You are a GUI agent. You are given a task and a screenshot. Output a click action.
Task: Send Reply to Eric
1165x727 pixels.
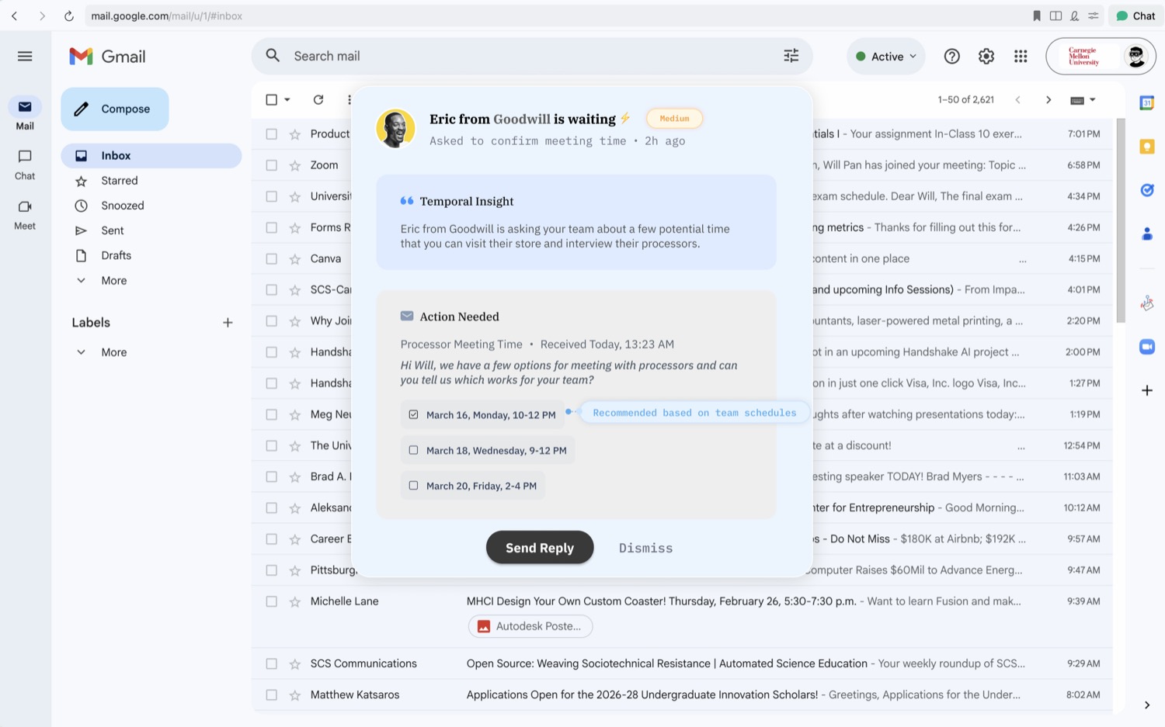click(540, 548)
